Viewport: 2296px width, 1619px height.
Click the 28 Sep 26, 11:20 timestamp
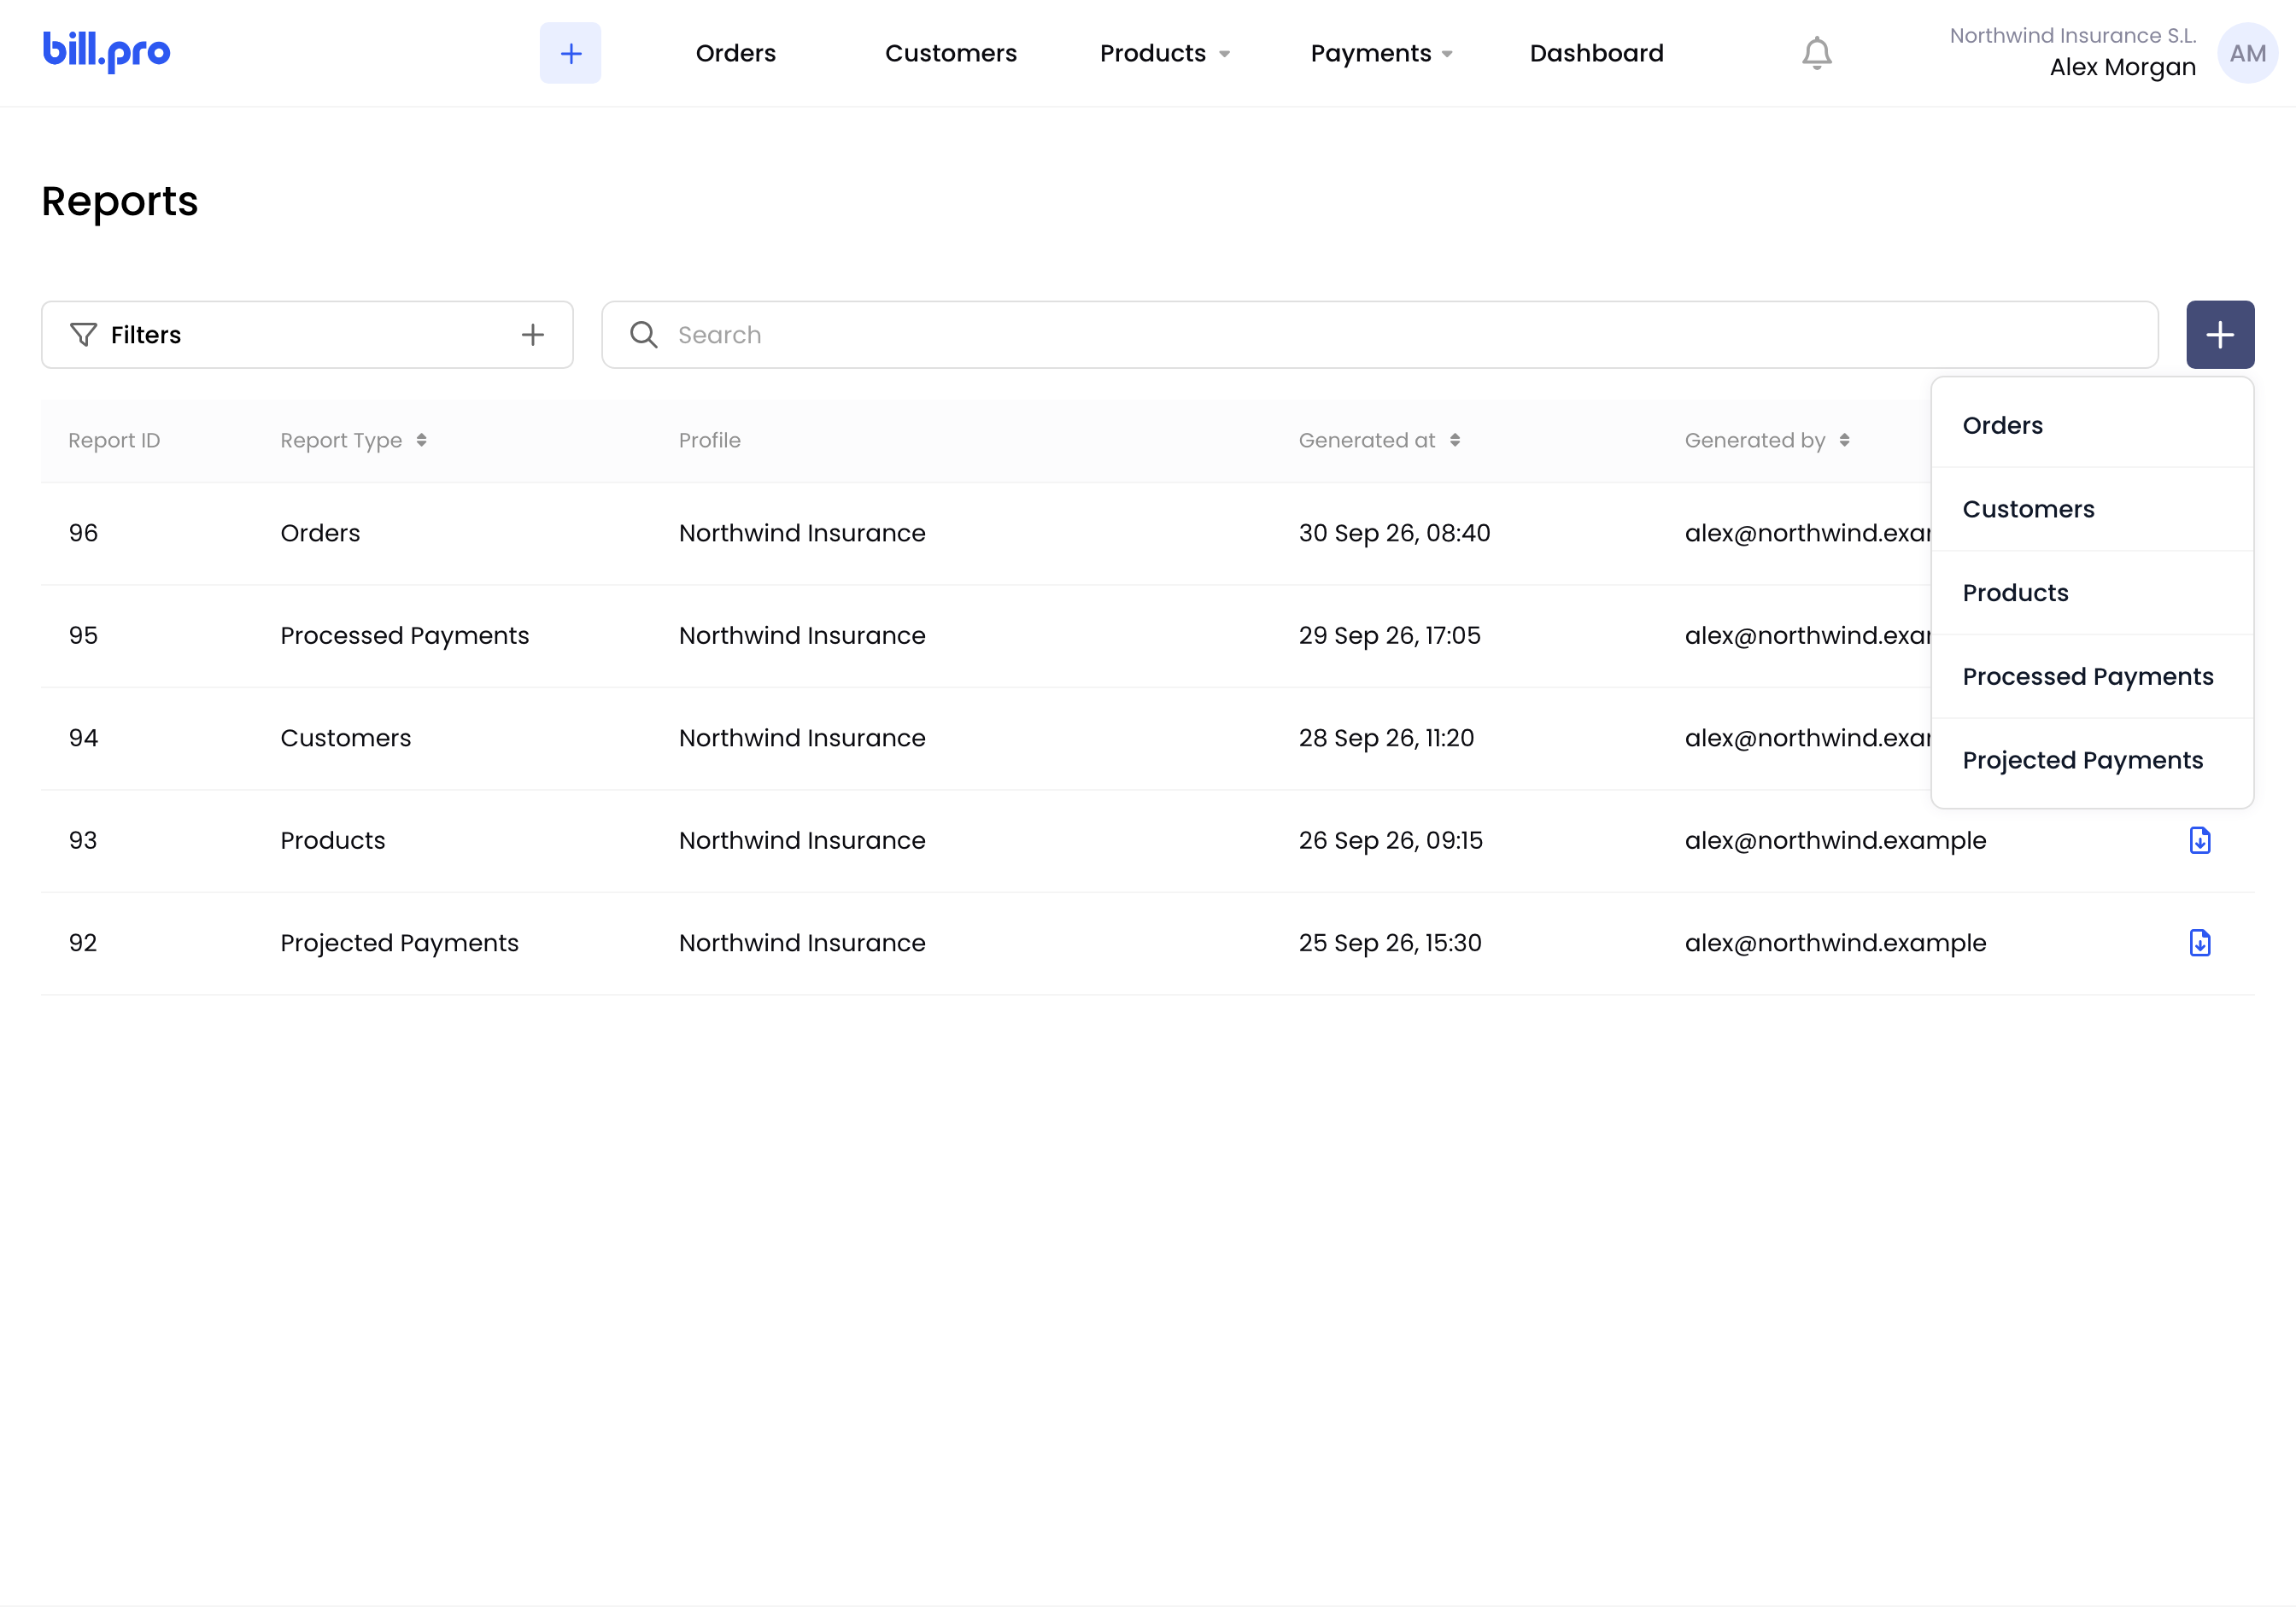[1386, 738]
